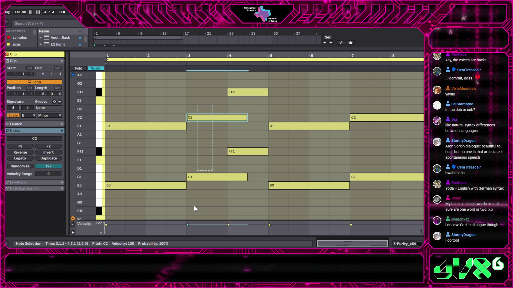513x288 pixels.
Task: Jump to next locator with right arrow
Action: pos(331,43)
